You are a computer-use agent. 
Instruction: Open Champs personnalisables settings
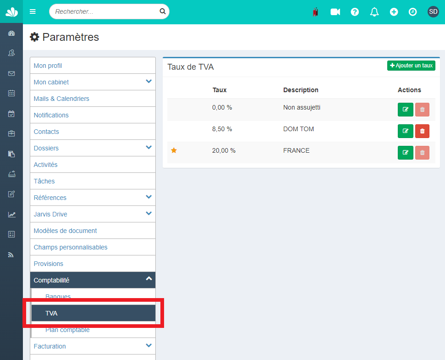pyautogui.click(x=93, y=247)
